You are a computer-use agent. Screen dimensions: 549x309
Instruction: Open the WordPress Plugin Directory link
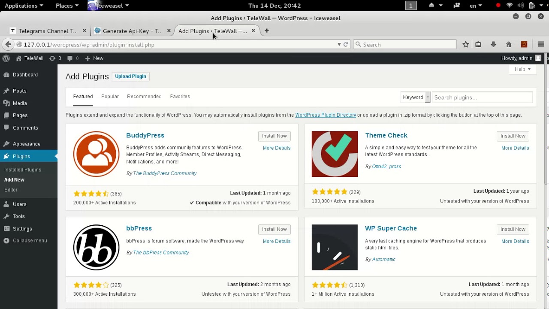pyautogui.click(x=326, y=115)
